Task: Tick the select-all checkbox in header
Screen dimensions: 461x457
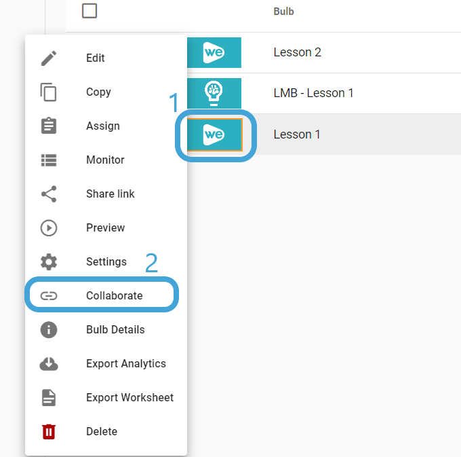Action: 89,11
